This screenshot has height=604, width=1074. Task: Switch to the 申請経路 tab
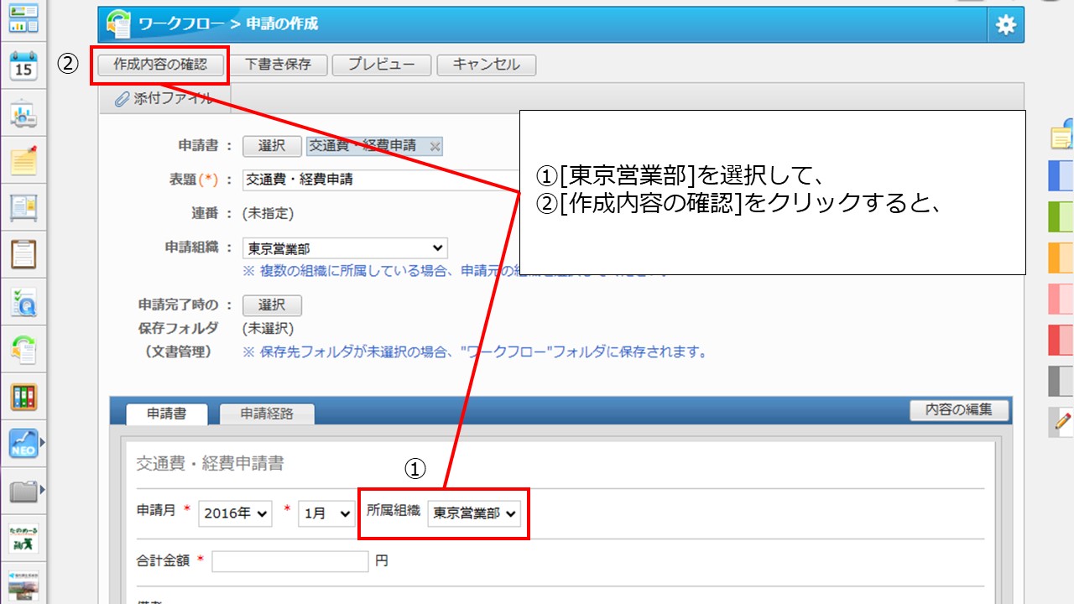tap(267, 414)
